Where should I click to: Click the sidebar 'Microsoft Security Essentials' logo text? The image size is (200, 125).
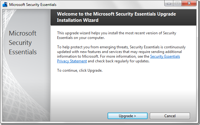(23, 42)
